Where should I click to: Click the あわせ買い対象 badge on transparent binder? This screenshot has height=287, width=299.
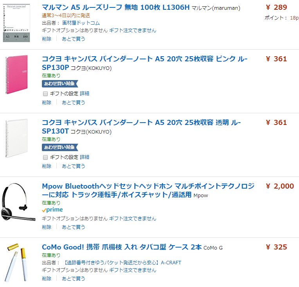[59, 147]
